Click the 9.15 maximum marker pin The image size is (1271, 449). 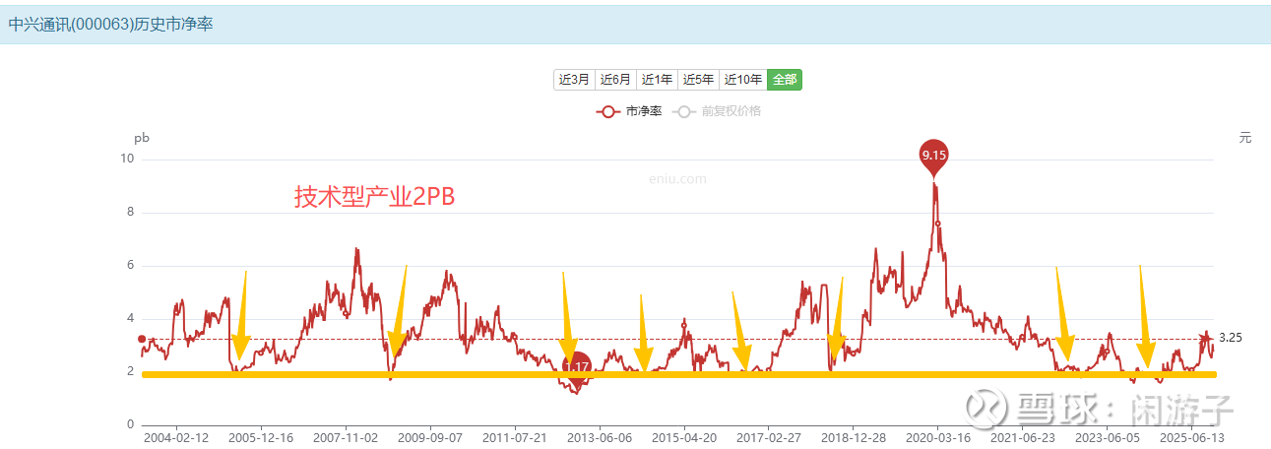pos(933,156)
